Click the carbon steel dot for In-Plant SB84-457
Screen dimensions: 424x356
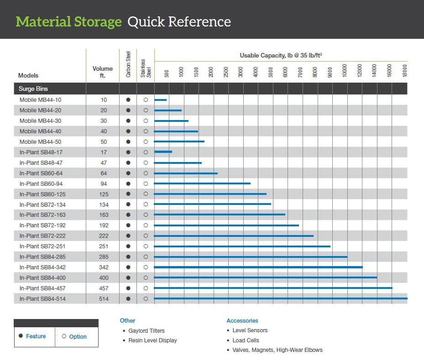click(128, 288)
